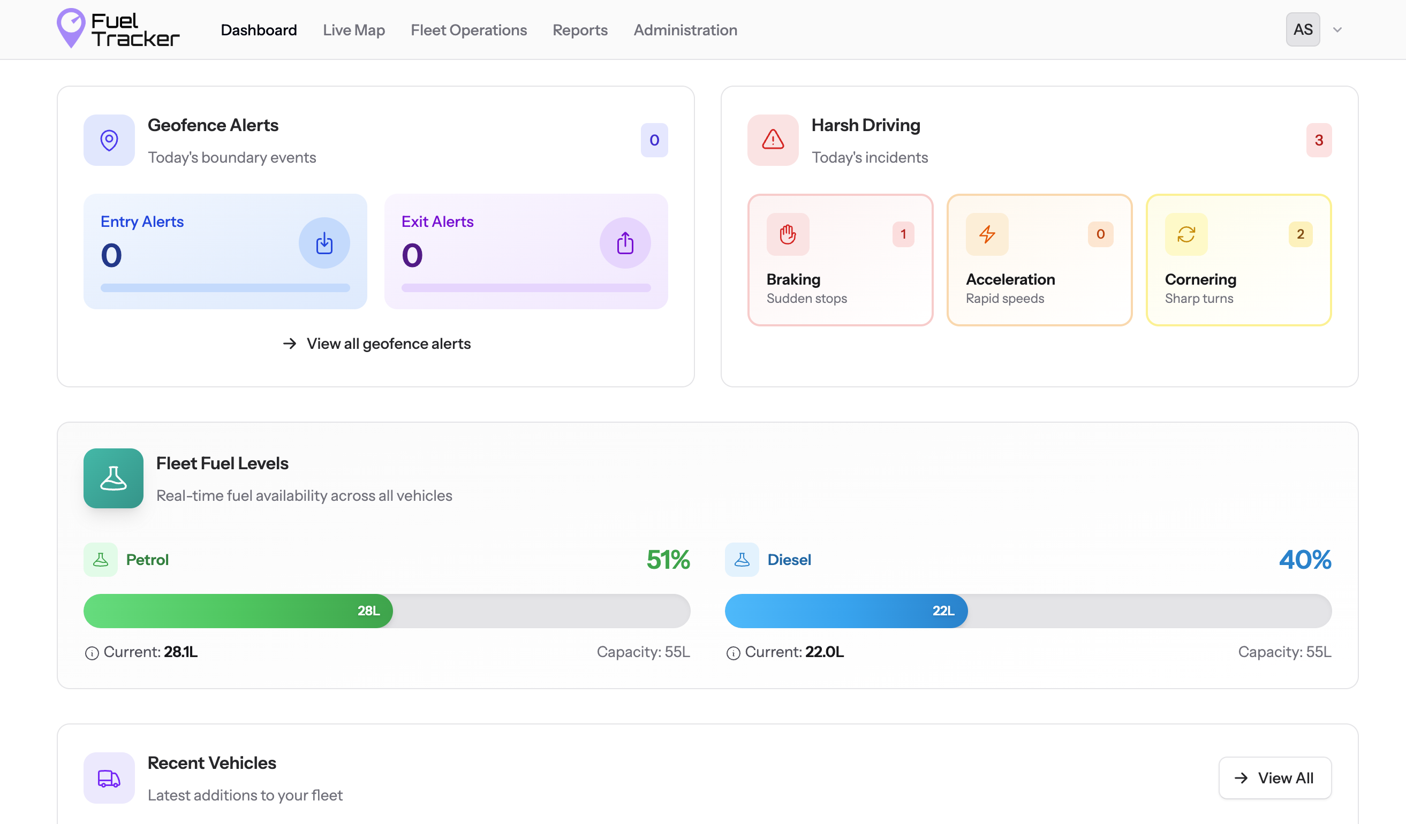Open the Reports menu item
This screenshot has width=1406, height=824.
pos(580,30)
